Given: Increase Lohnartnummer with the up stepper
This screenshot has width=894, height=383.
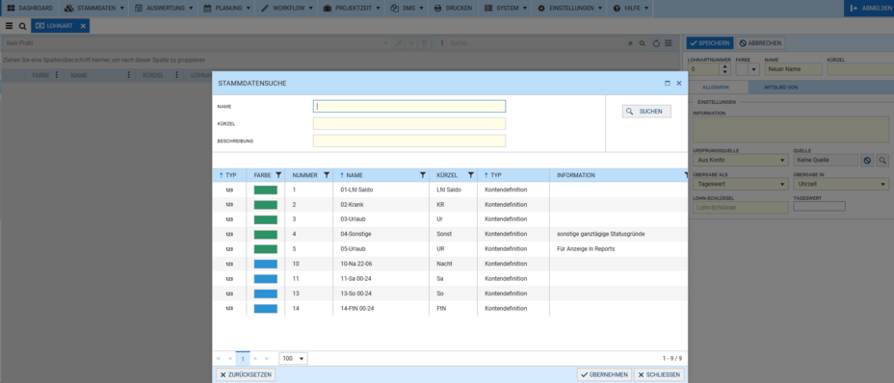Looking at the screenshot, I should 724,66.
